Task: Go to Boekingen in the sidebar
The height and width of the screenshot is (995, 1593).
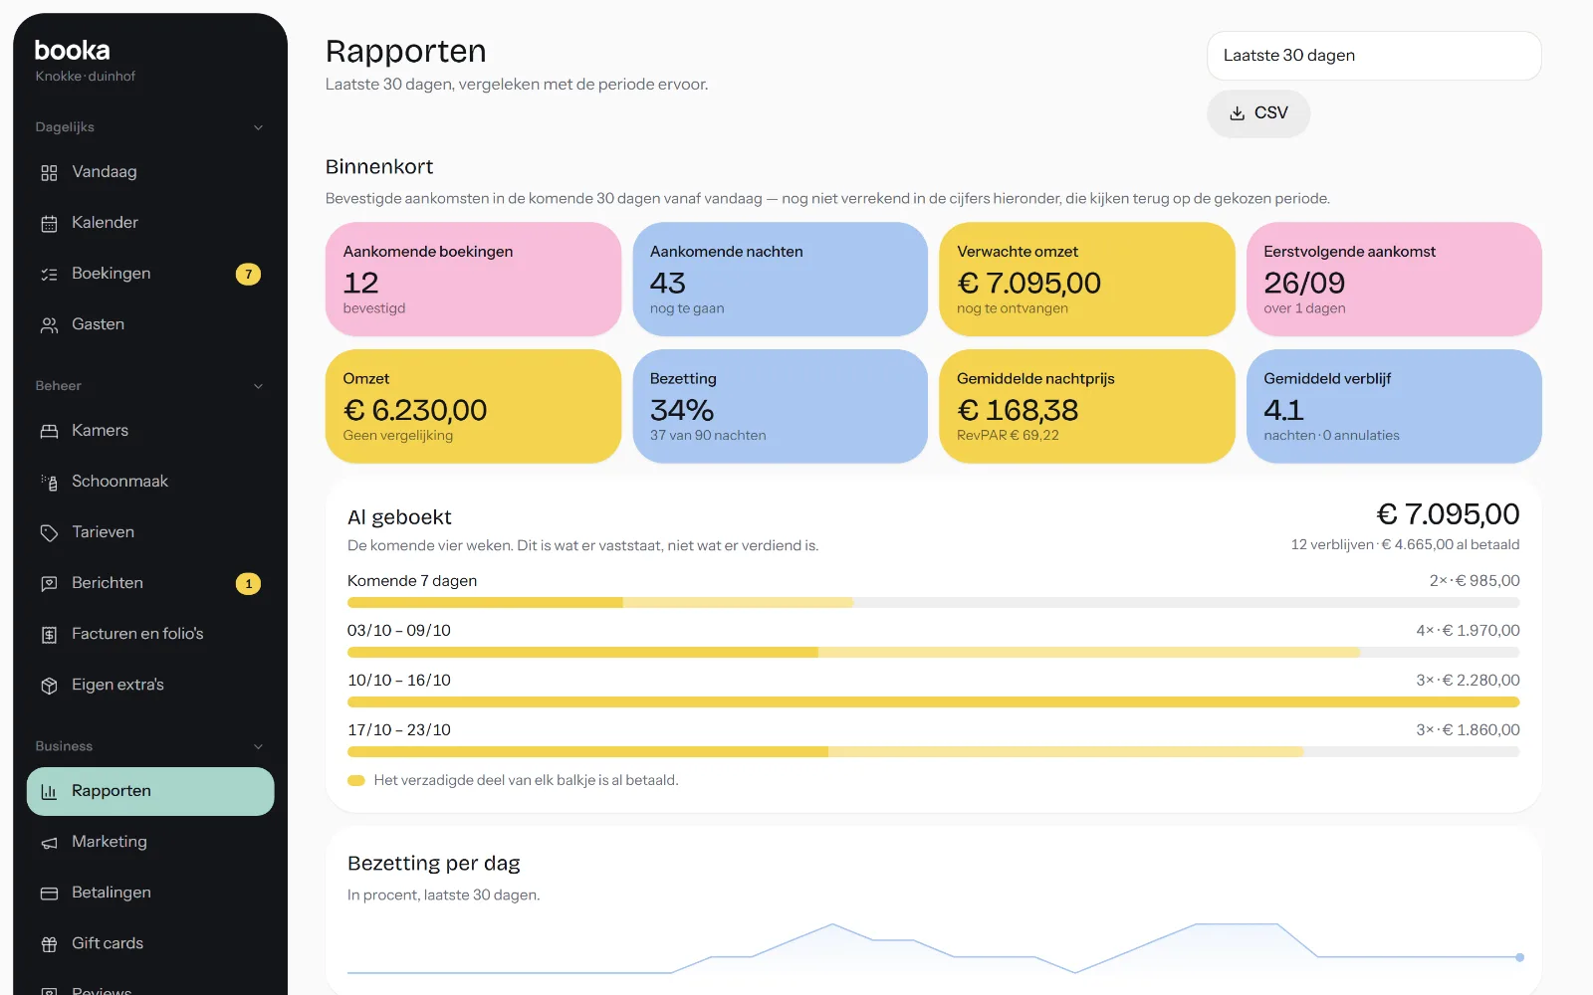Action: (150, 274)
